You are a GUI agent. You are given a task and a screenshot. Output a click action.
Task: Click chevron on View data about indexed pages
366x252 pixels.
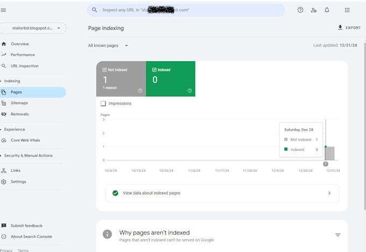pos(329,193)
